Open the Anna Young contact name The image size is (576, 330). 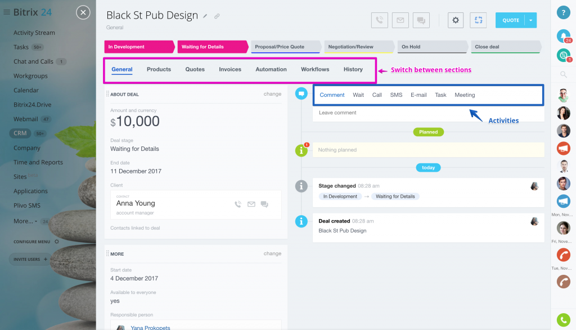tap(136, 203)
